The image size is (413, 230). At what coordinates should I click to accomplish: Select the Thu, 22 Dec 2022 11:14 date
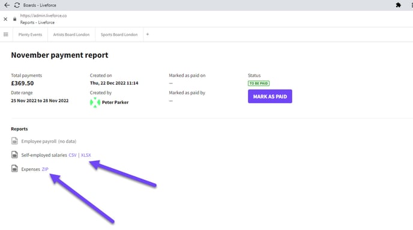pos(114,83)
